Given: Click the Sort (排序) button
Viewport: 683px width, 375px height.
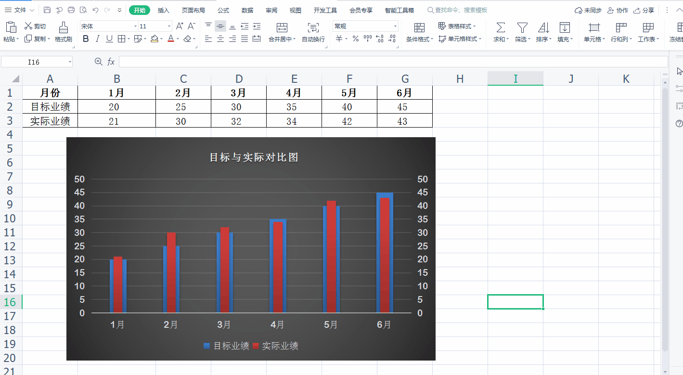Looking at the screenshot, I should tap(544, 32).
